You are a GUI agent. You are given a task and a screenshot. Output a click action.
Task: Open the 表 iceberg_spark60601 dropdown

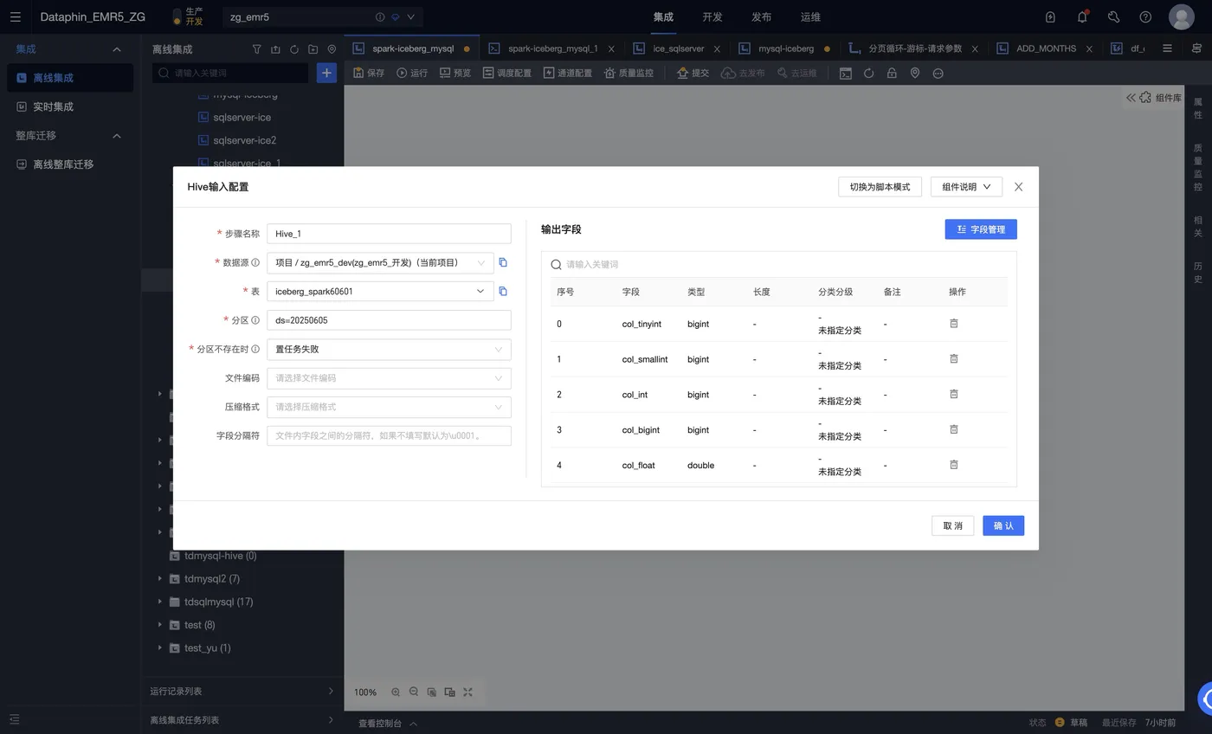(380, 291)
